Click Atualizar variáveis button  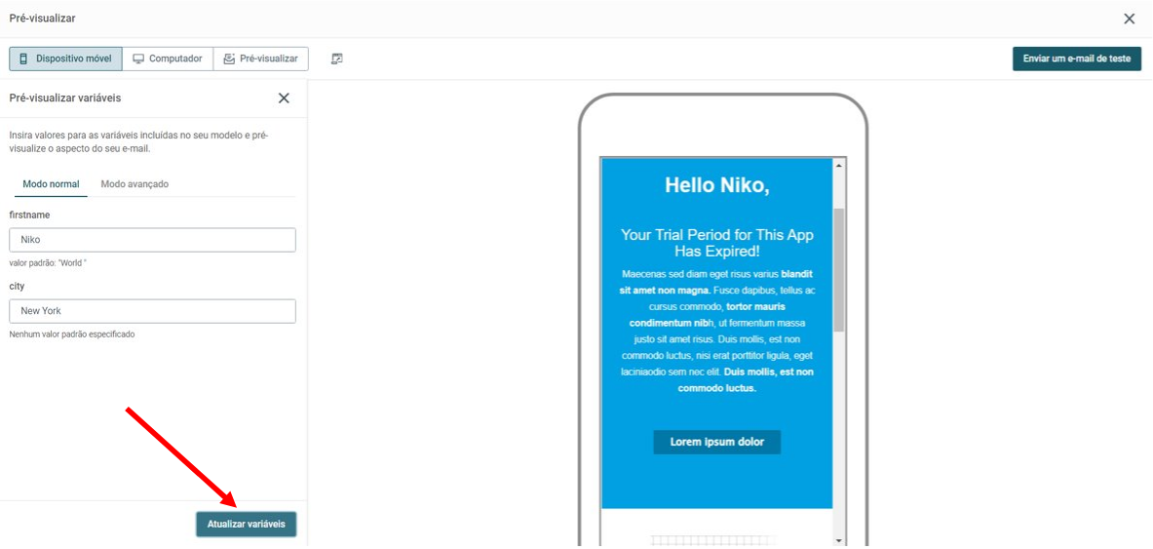click(247, 524)
